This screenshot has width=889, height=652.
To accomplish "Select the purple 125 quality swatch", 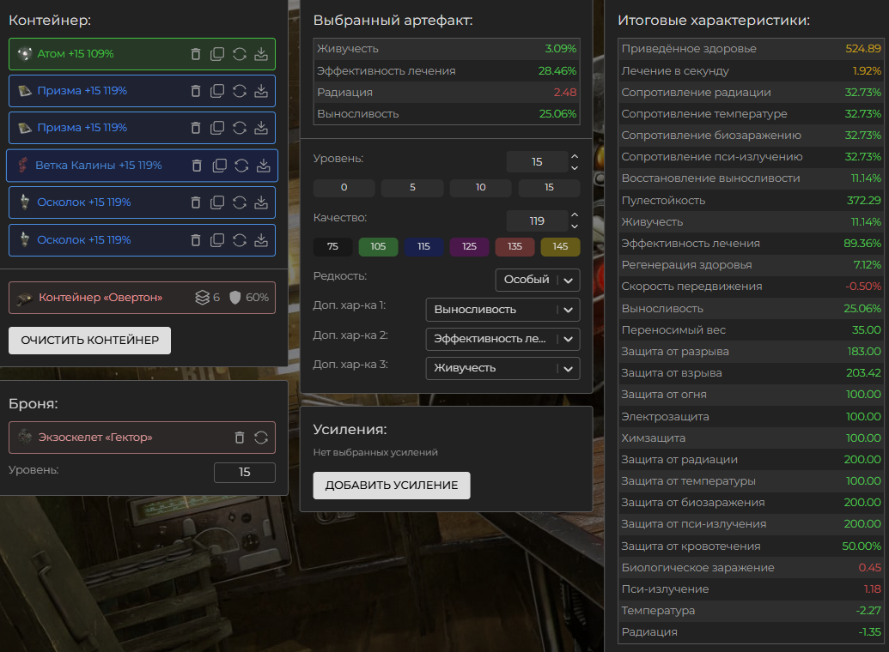I will [470, 246].
